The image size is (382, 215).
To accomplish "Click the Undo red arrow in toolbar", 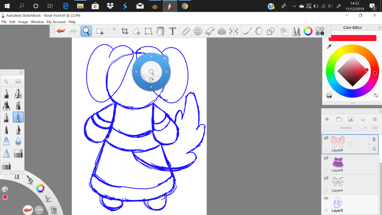I will (61, 31).
